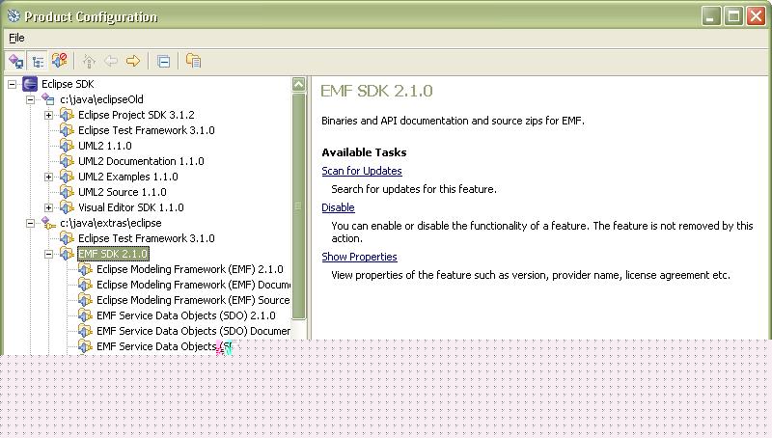Image resolution: width=772 pixels, height=438 pixels.
Task: Click Eclipse Project SDK 3.1.2 feature icon
Action: click(67, 115)
